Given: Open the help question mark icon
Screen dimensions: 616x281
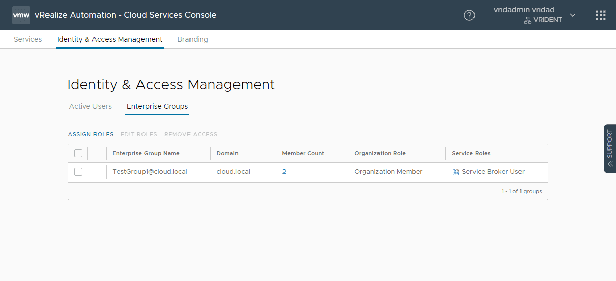Looking at the screenshot, I should [469, 15].
